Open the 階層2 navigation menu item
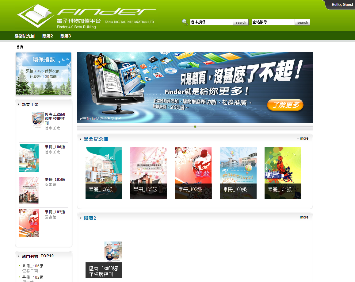 pyautogui.click(x=48, y=36)
